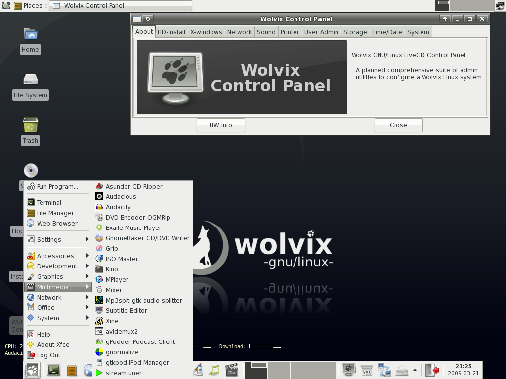506x379 pixels.
Task: Click the File System desktop icon
Action: tap(31, 79)
